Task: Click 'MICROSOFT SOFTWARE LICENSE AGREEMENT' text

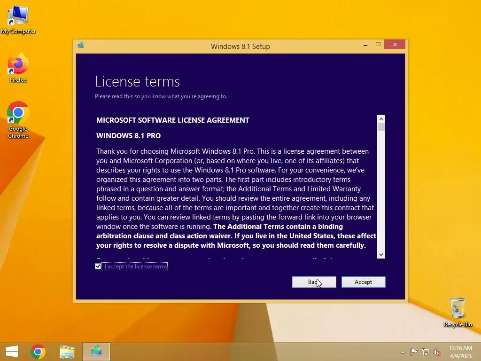Action: [x=173, y=120]
